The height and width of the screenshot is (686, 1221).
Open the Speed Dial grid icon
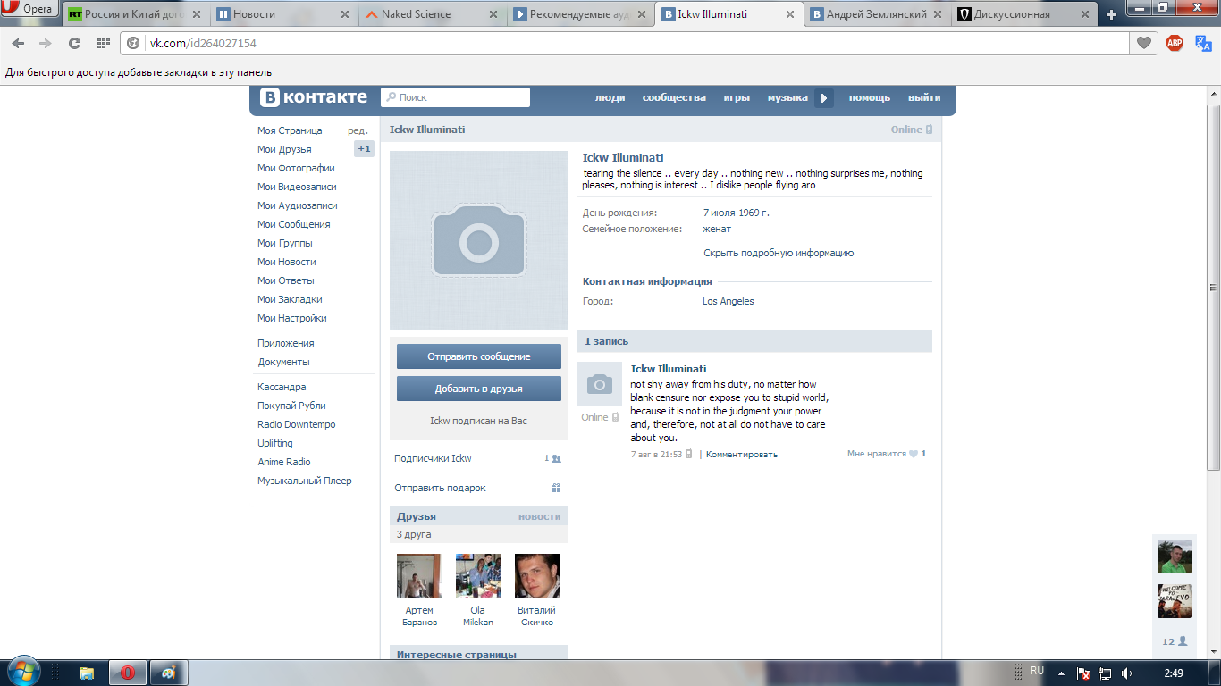[x=104, y=43]
